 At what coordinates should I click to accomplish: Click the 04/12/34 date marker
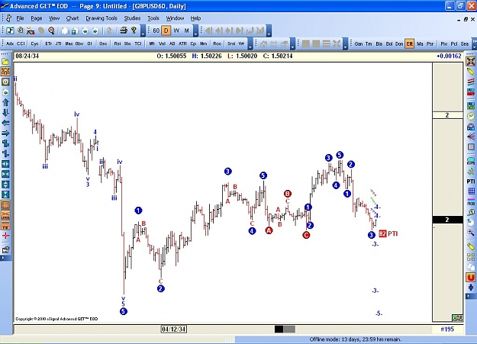[174, 329]
